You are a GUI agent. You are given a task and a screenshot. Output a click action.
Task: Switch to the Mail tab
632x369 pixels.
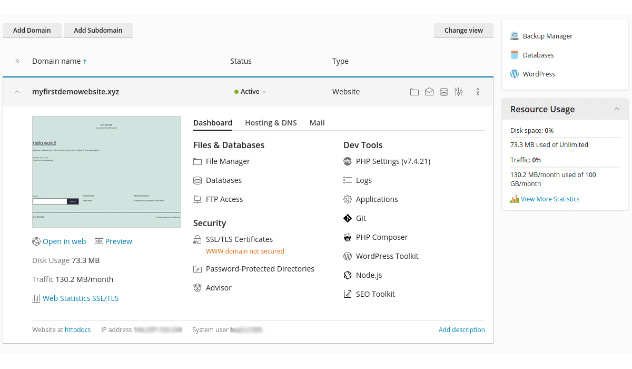coord(317,122)
